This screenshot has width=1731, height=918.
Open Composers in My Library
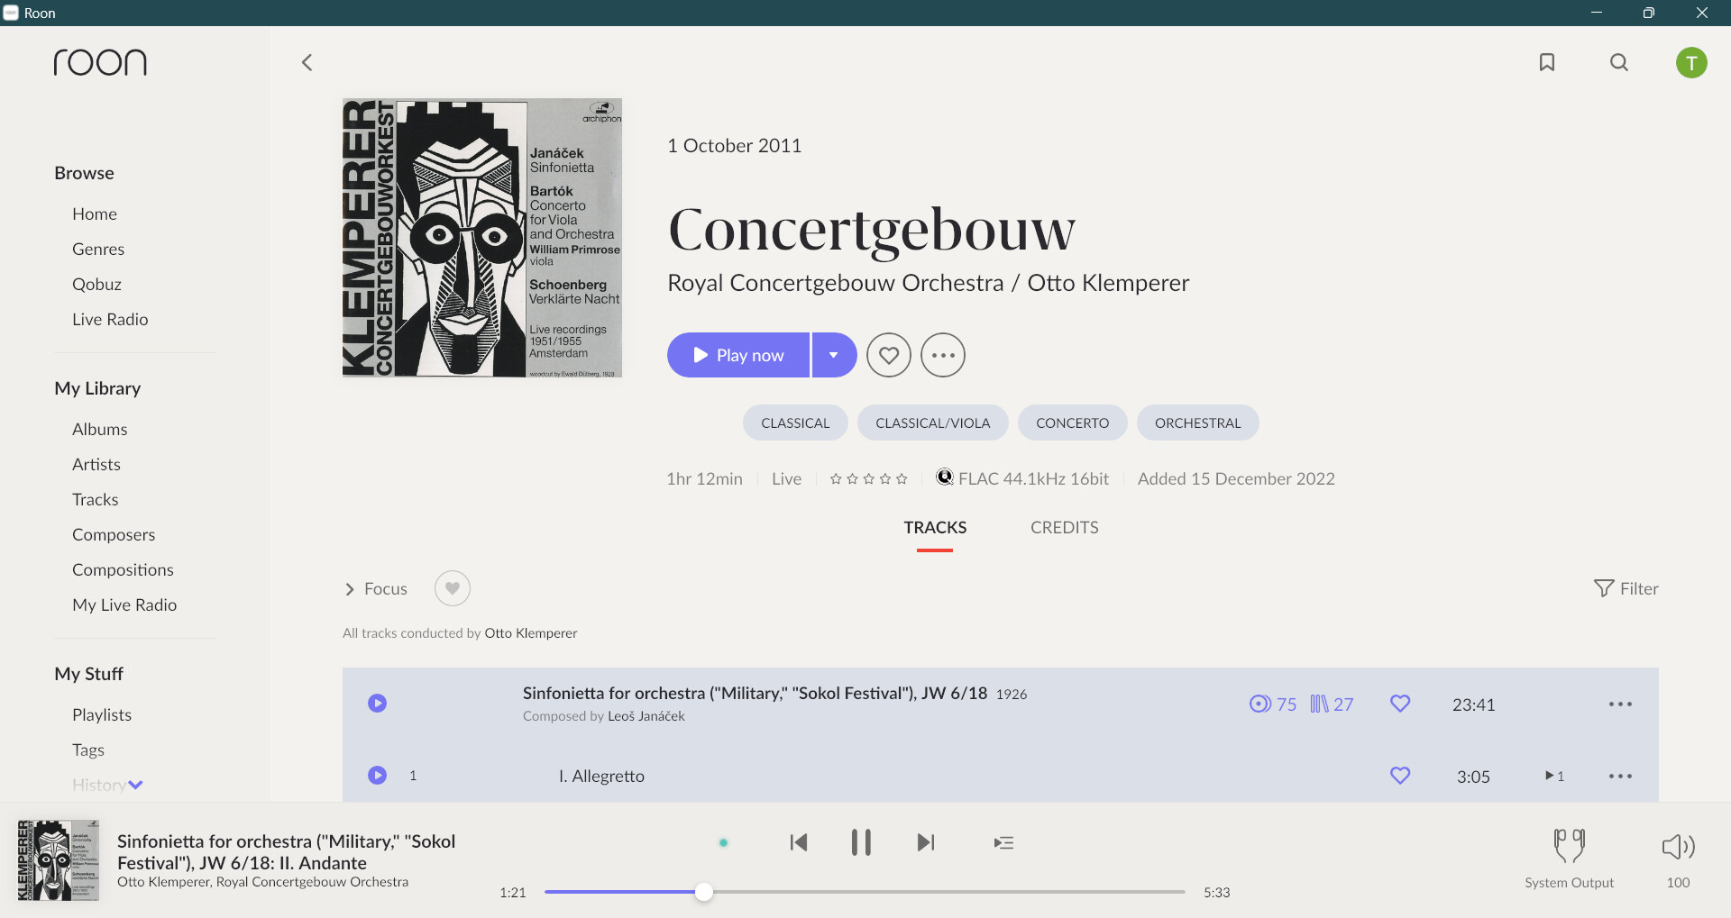coord(114,534)
